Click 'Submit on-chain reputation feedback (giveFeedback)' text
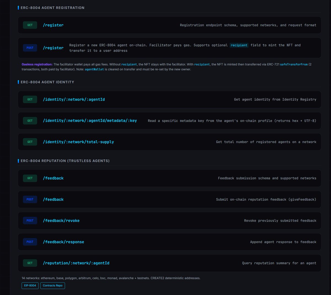Viewport: 331px width, 295px height. pyautogui.click(x=266, y=200)
